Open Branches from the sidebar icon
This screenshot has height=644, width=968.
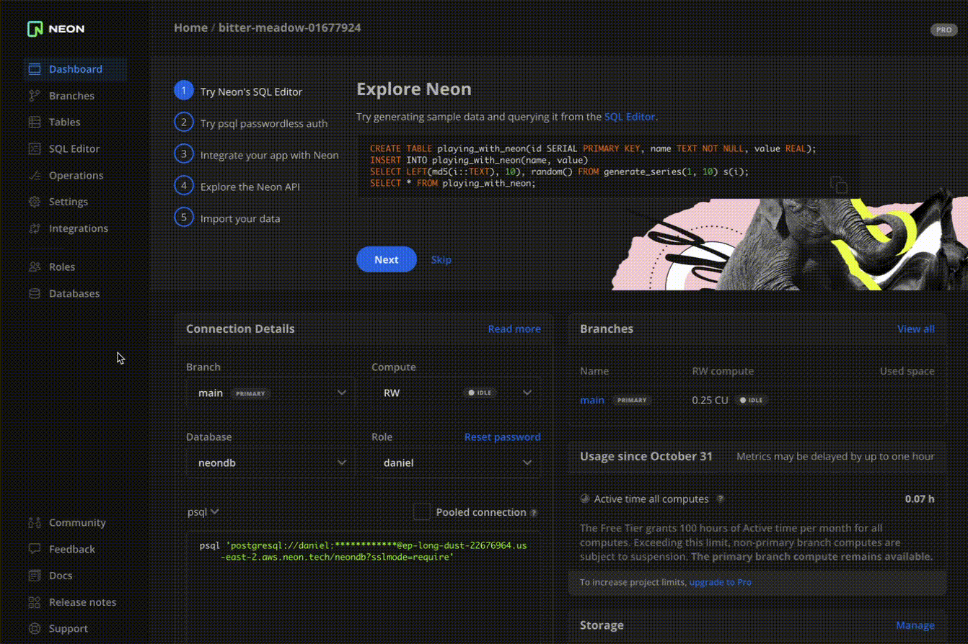[34, 96]
